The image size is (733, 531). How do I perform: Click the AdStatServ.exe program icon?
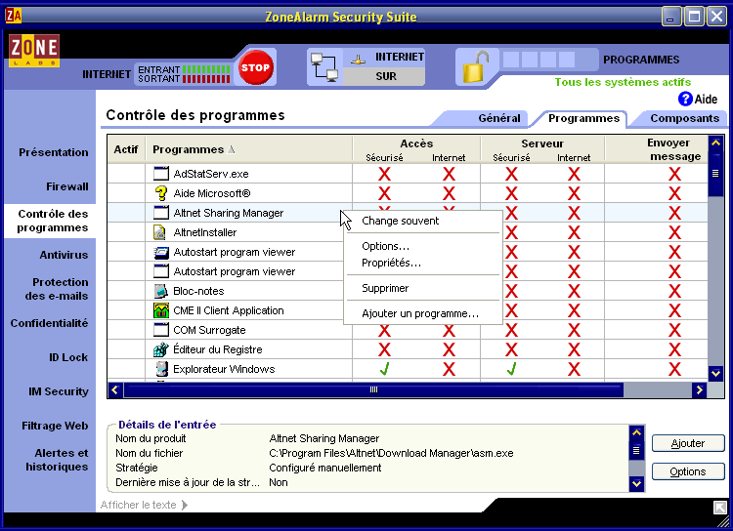[161, 174]
